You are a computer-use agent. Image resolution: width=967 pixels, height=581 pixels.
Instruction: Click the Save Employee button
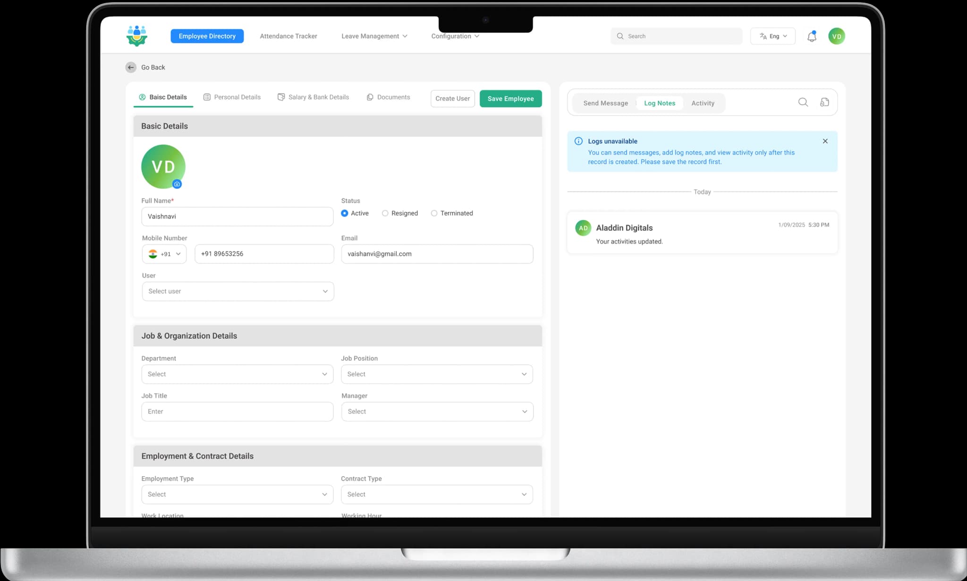[x=510, y=99]
